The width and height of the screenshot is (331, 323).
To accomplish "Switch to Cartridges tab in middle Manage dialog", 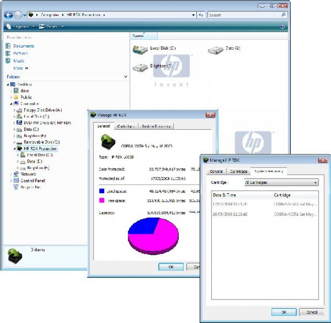I will click(x=126, y=126).
